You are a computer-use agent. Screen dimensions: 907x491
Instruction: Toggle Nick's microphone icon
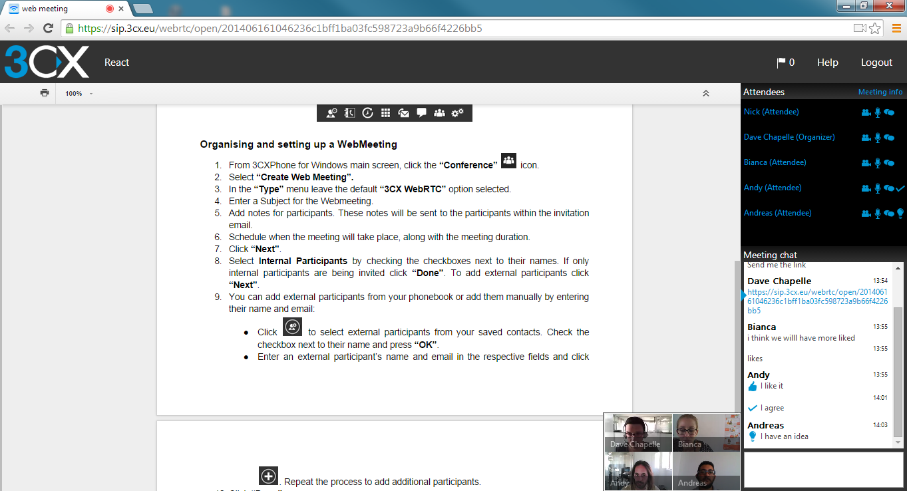tap(878, 112)
